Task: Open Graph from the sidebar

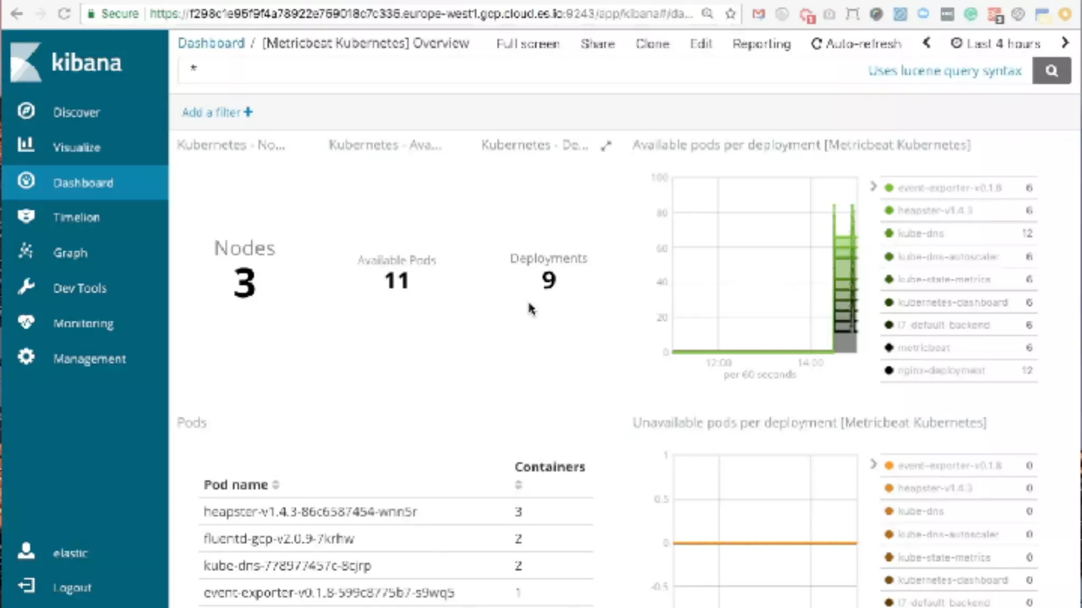Action: (70, 253)
